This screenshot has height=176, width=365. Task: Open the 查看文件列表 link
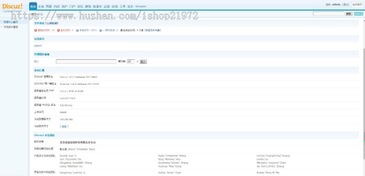pos(152,30)
